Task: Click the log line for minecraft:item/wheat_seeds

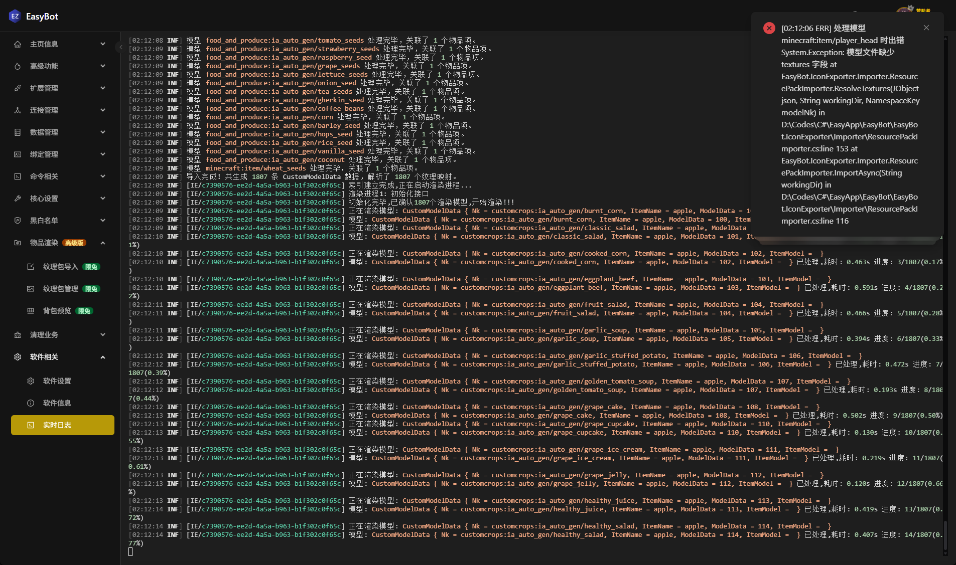Action: [x=274, y=168]
